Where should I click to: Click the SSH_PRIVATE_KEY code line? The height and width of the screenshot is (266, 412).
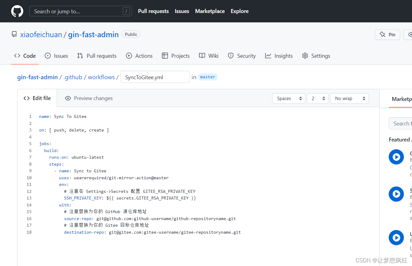coord(130,198)
